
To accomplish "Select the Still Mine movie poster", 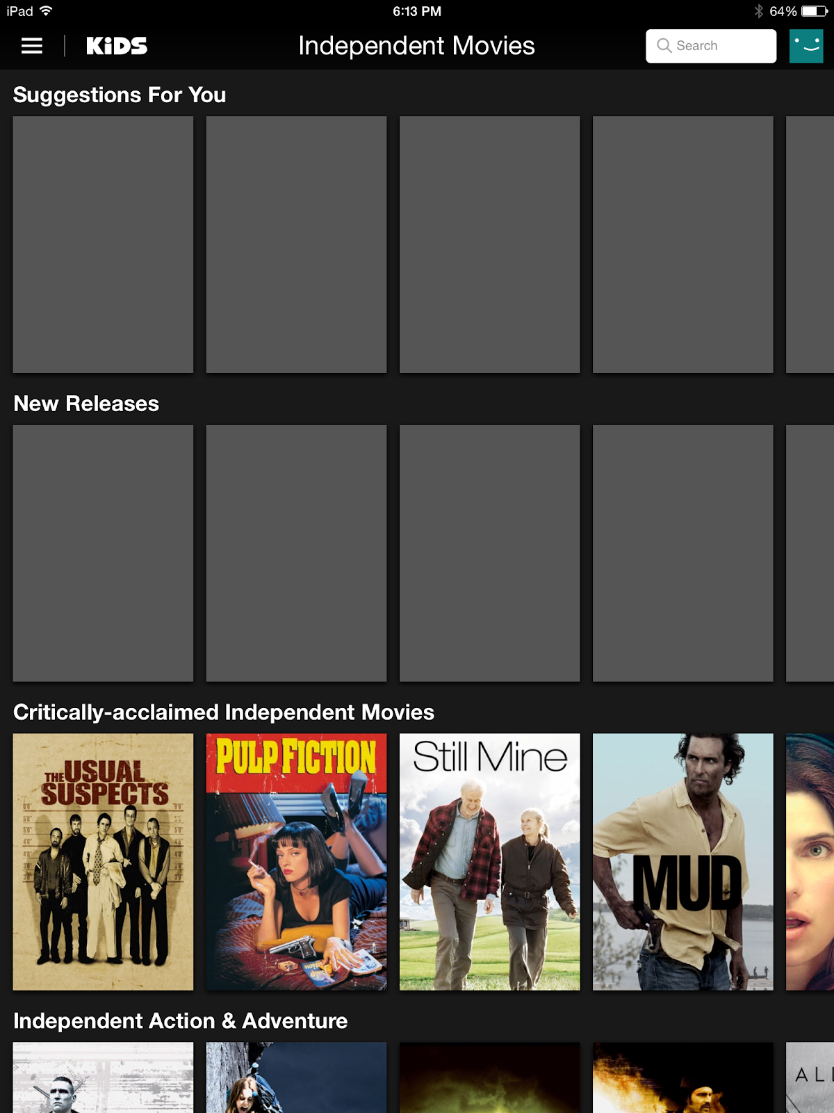I will [x=489, y=862].
